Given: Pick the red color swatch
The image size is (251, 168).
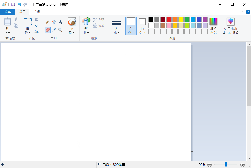Looking at the screenshot, I should pyautogui.click(x=169, y=19).
